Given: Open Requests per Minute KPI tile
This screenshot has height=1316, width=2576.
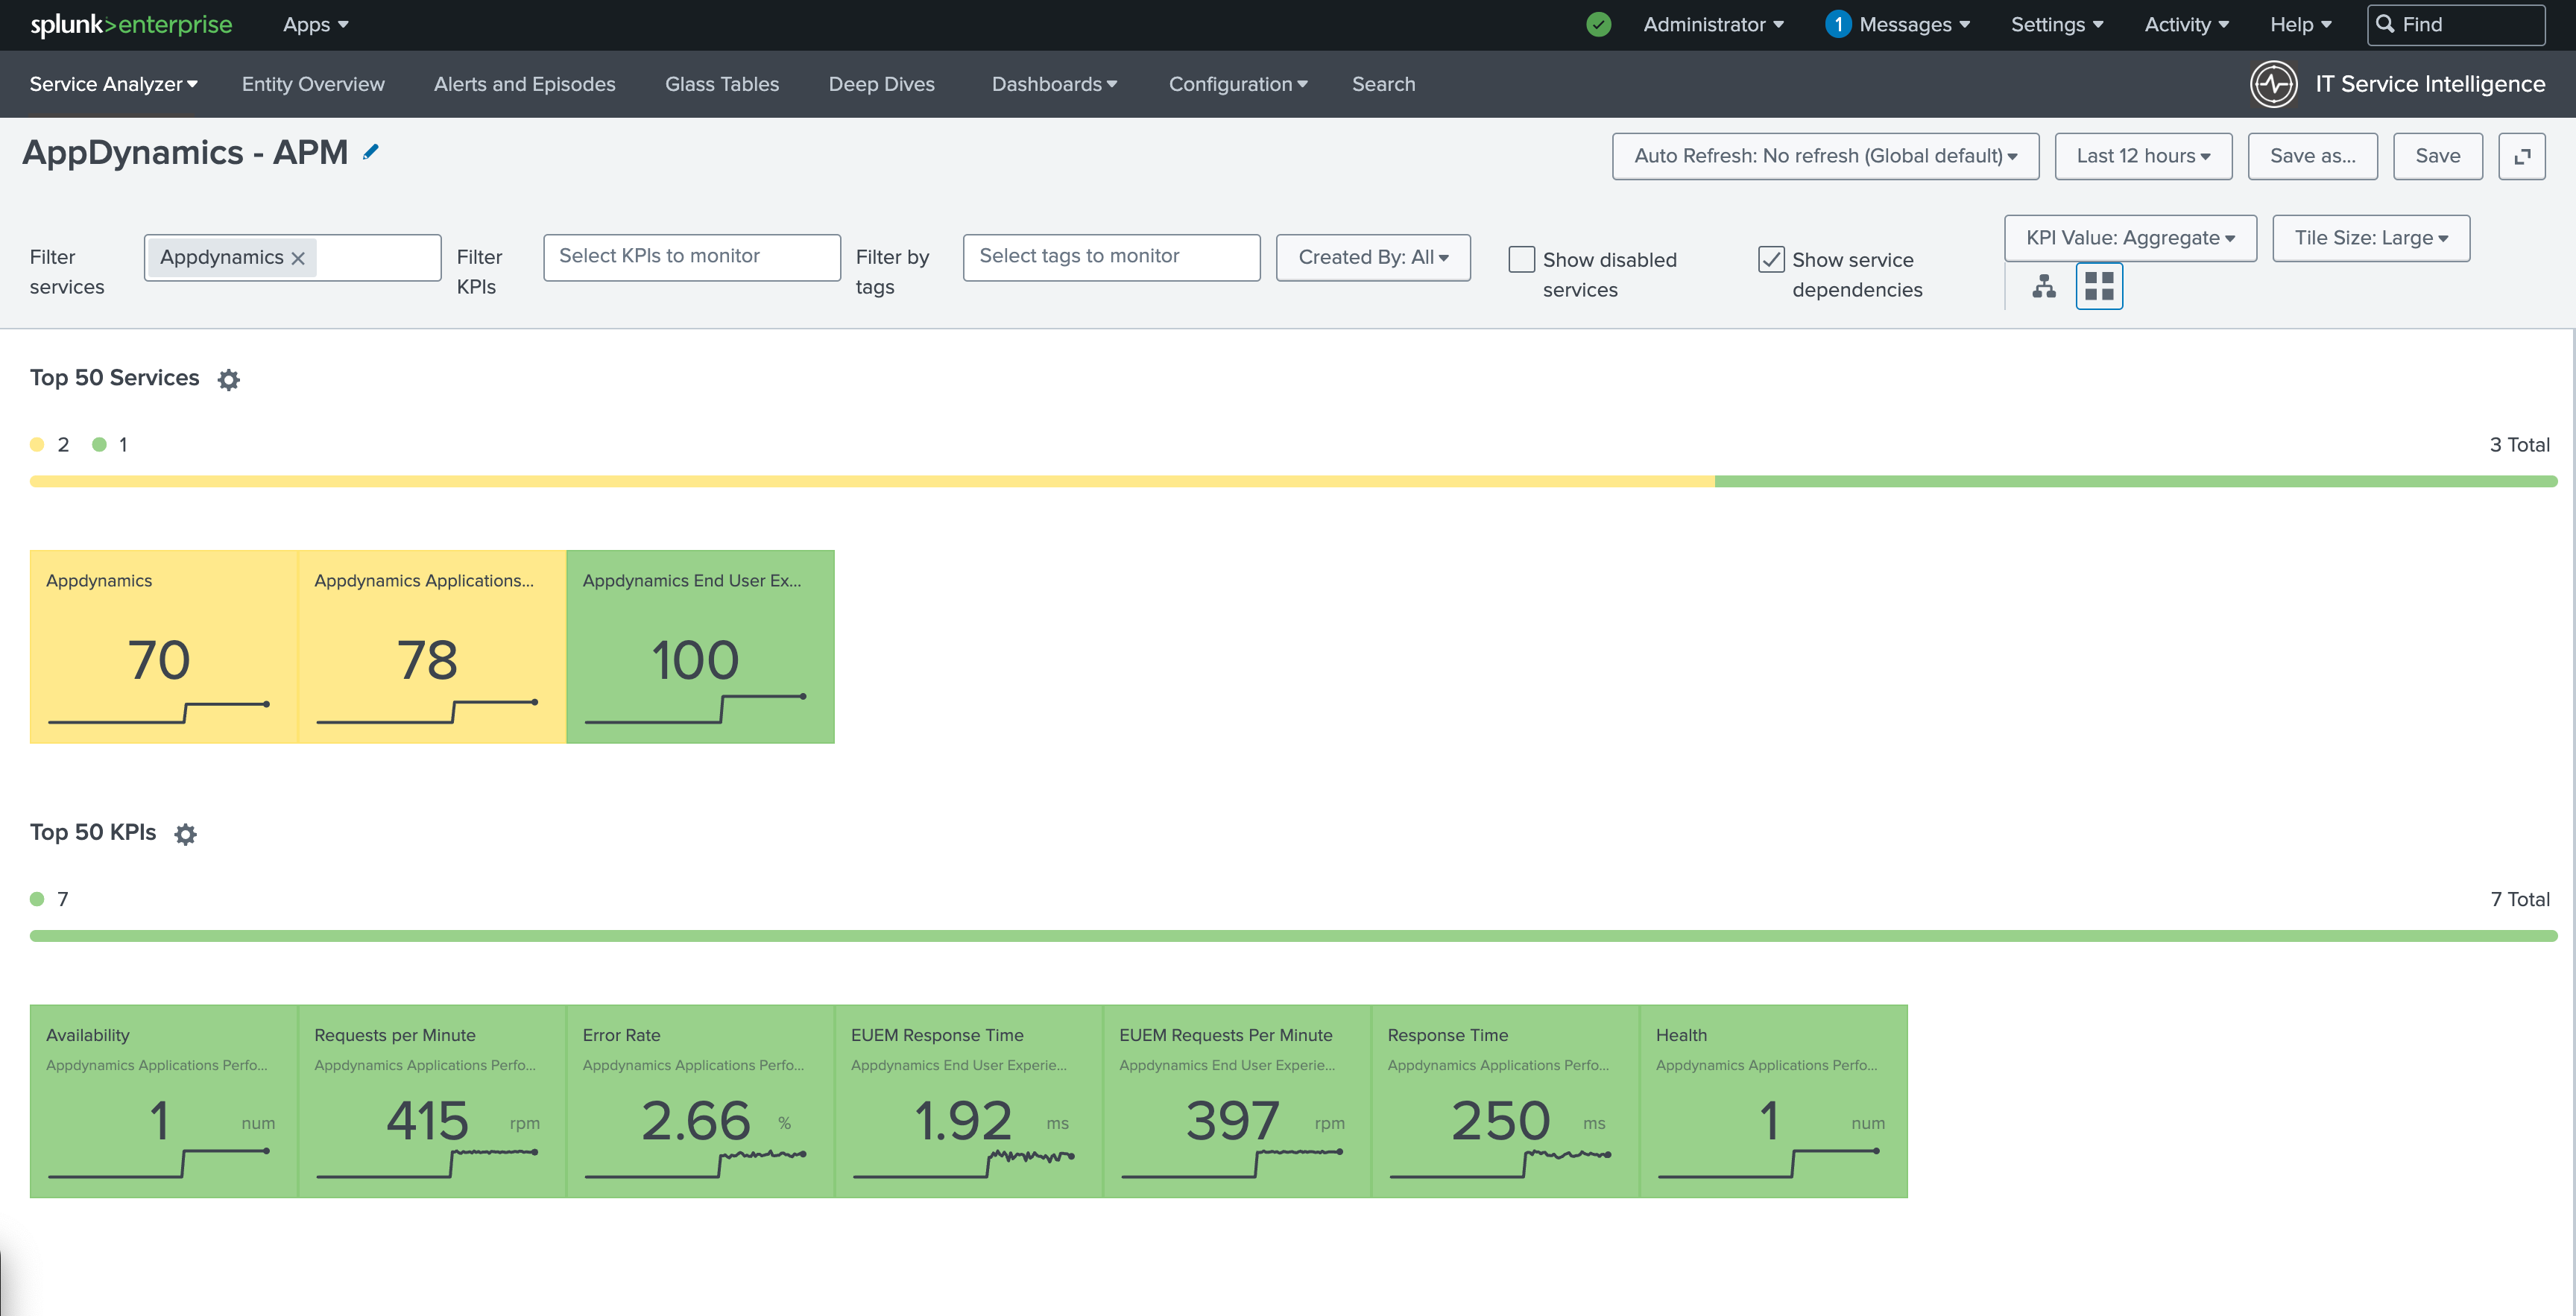Looking at the screenshot, I should (432, 1101).
